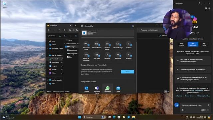Open Microsoft Edge from taskbar
Screen dimensions: 213x120
pyautogui.click(x=114, y=117)
